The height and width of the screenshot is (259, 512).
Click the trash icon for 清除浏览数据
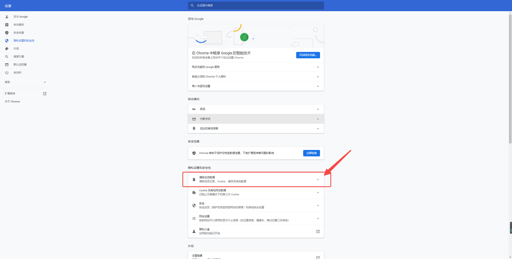[194, 179]
